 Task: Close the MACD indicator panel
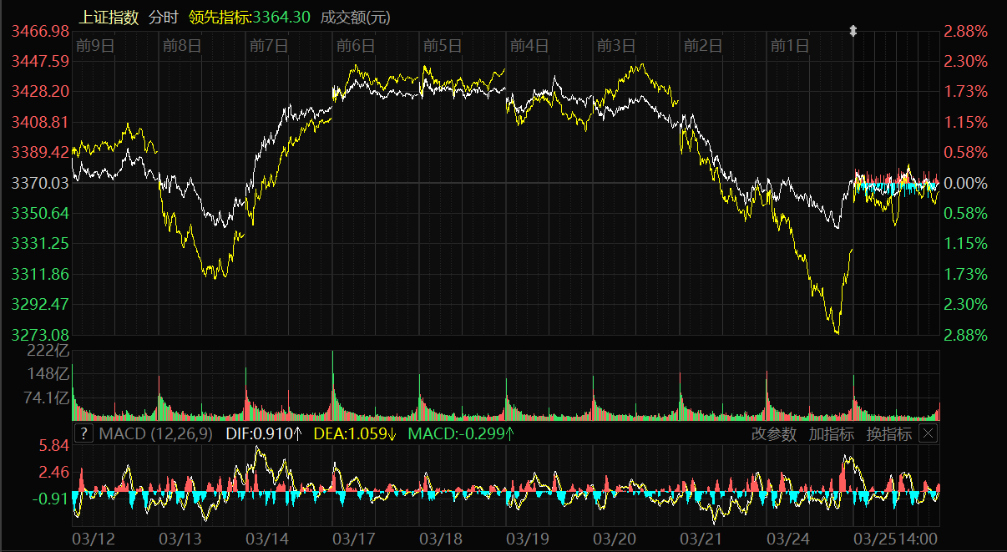(x=928, y=433)
